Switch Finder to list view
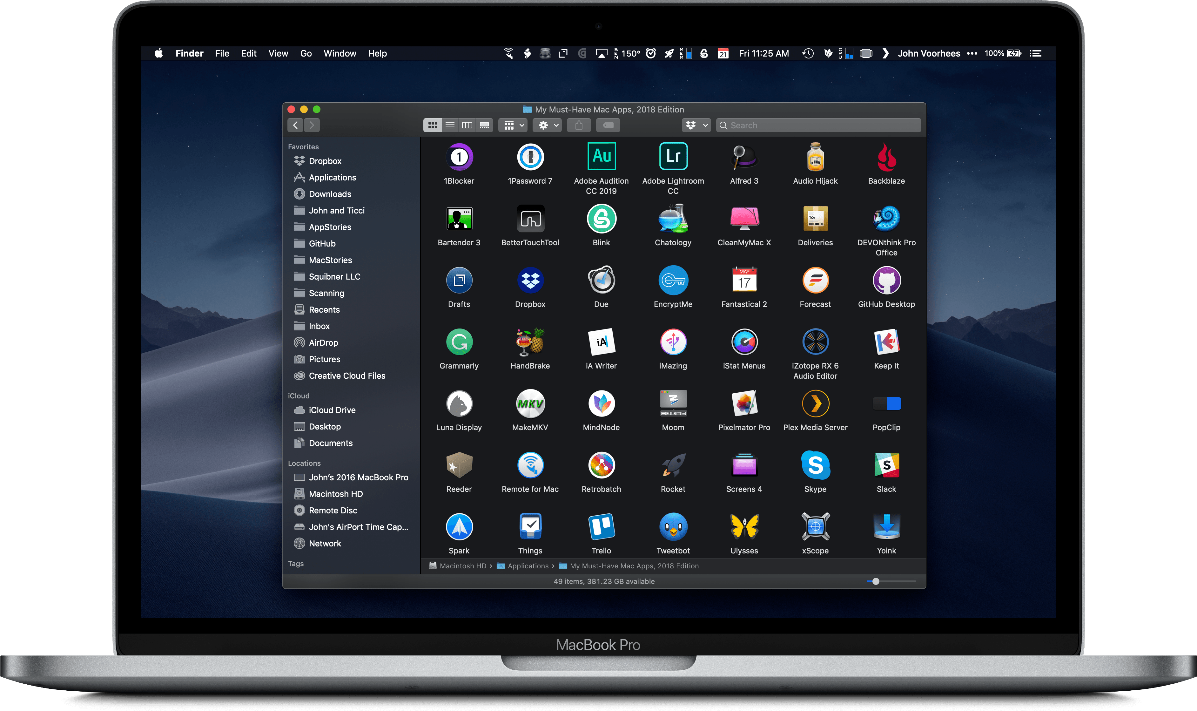The height and width of the screenshot is (711, 1197). coord(450,125)
